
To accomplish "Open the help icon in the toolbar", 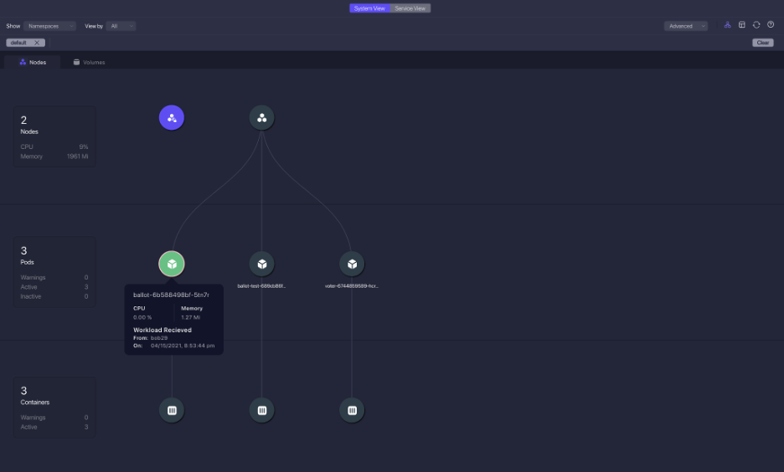I will [x=771, y=25].
